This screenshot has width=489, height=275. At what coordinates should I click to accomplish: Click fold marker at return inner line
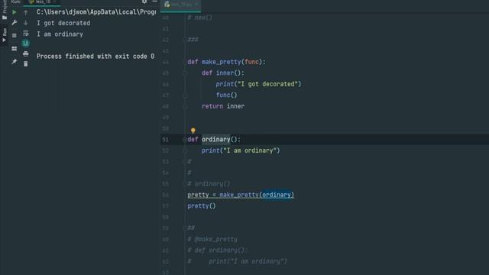coord(185,106)
